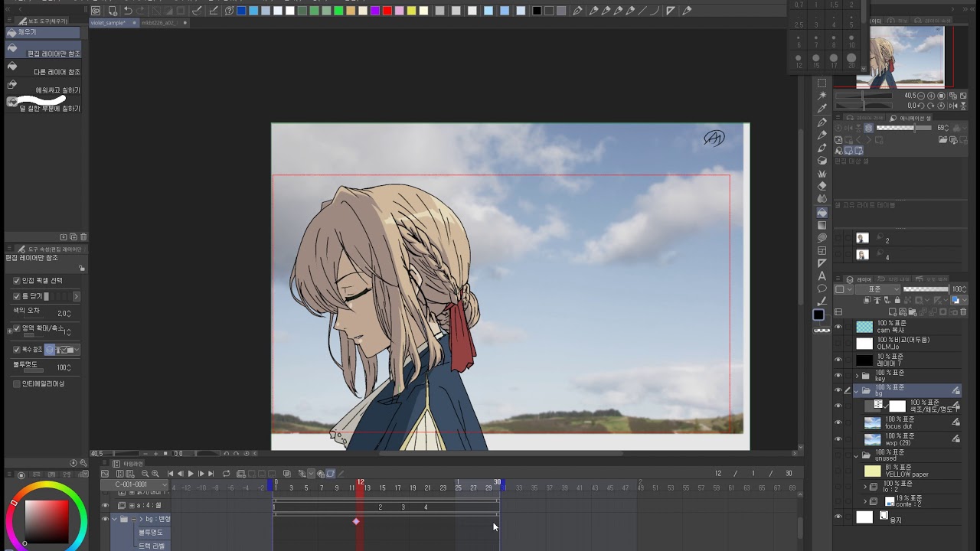Screen dimensions: 980x551
Task: Select the Balloon tool in toolbox
Action: [x=822, y=289]
